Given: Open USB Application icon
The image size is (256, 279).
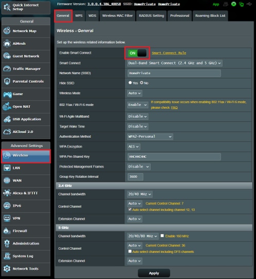Looking at the screenshot, I should click(7, 119).
